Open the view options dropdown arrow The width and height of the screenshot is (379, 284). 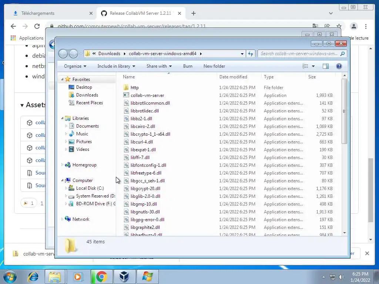[313, 66]
